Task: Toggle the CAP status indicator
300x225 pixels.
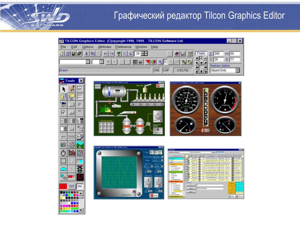Action: (166, 70)
